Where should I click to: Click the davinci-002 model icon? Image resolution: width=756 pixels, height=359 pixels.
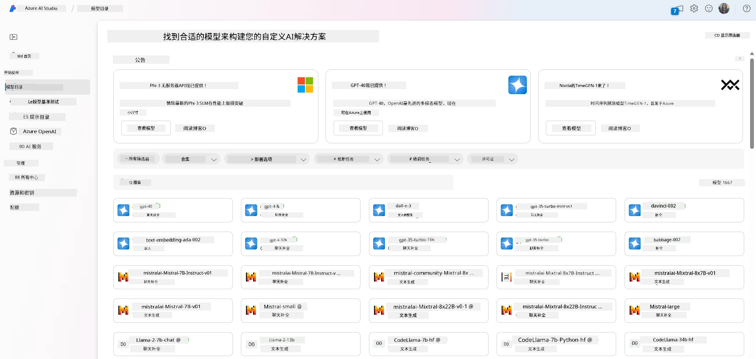635,210
